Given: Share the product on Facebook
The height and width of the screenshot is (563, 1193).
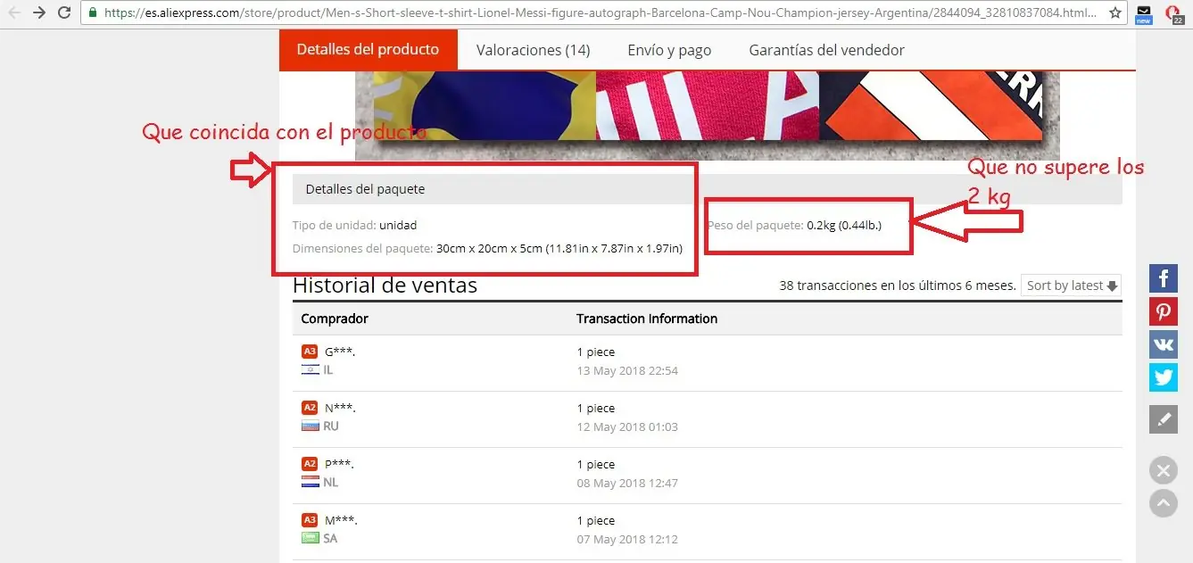Looking at the screenshot, I should coord(1164,278).
